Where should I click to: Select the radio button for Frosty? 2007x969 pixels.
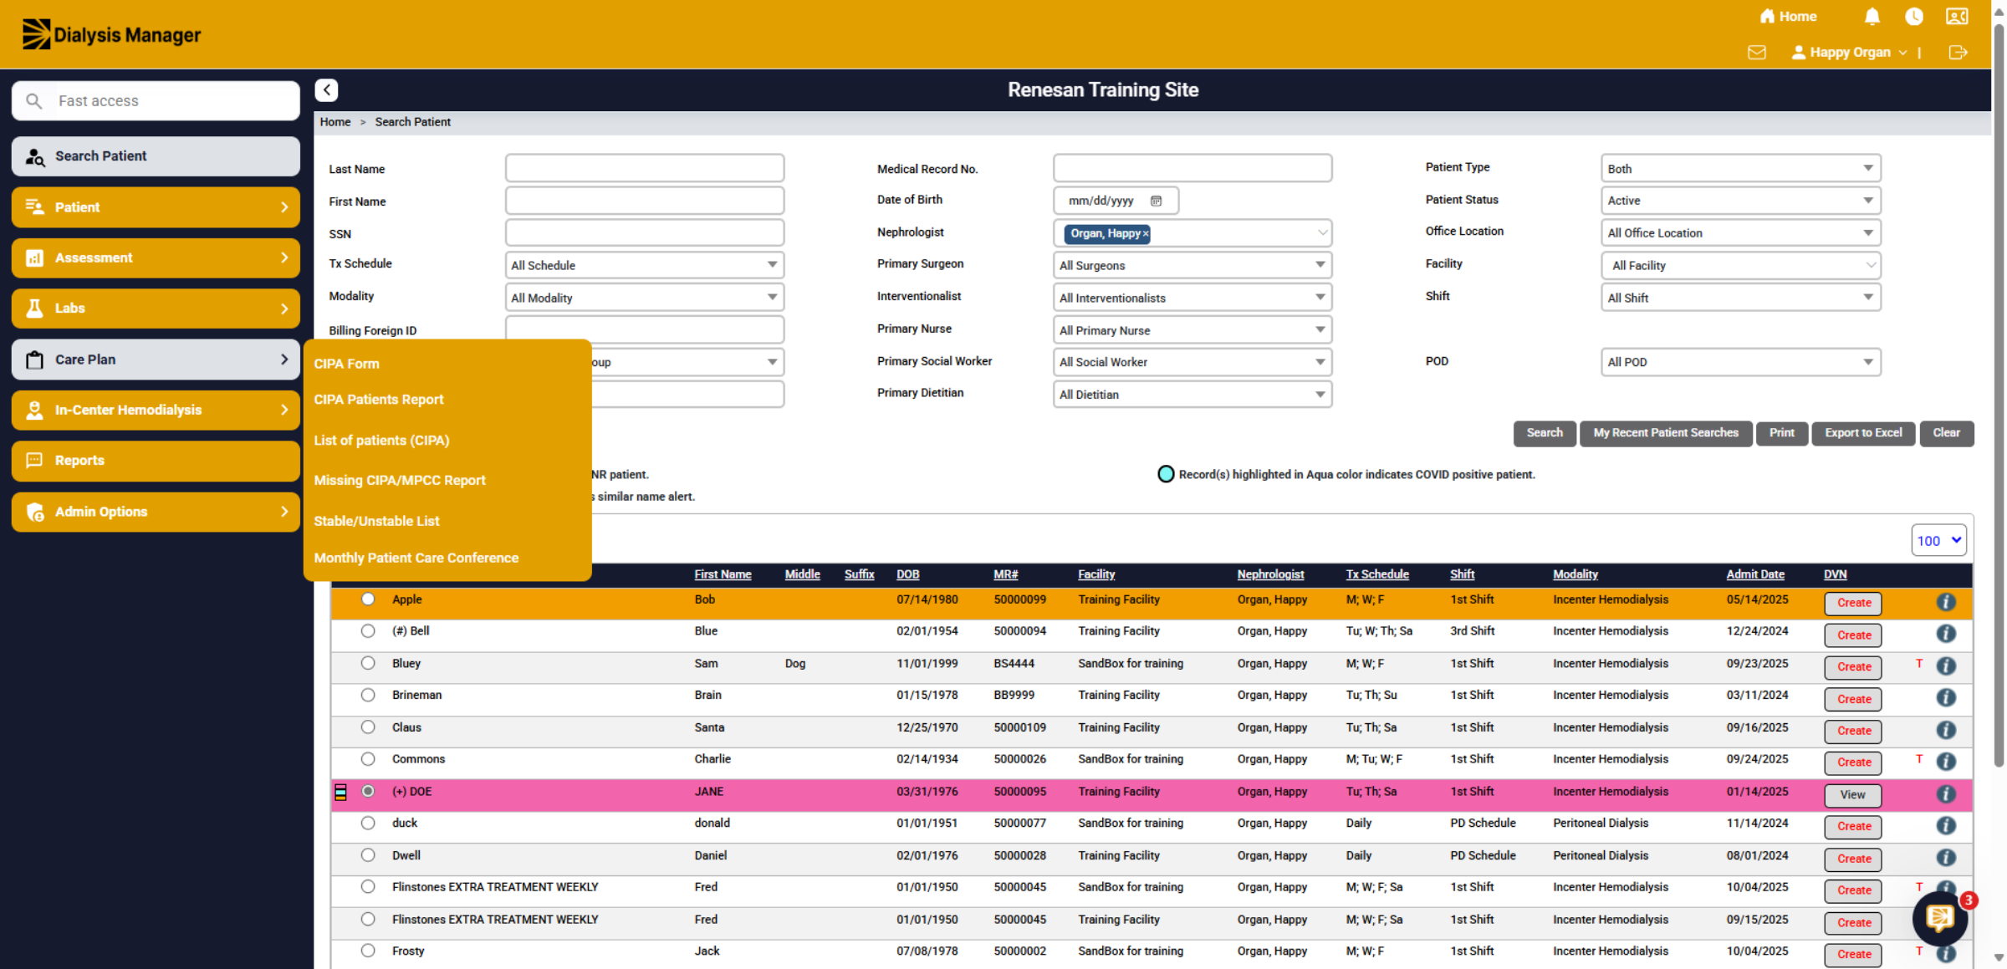pyautogui.click(x=368, y=951)
